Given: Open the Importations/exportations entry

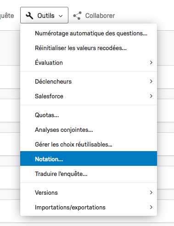Looking at the screenshot, I should [x=89, y=207].
